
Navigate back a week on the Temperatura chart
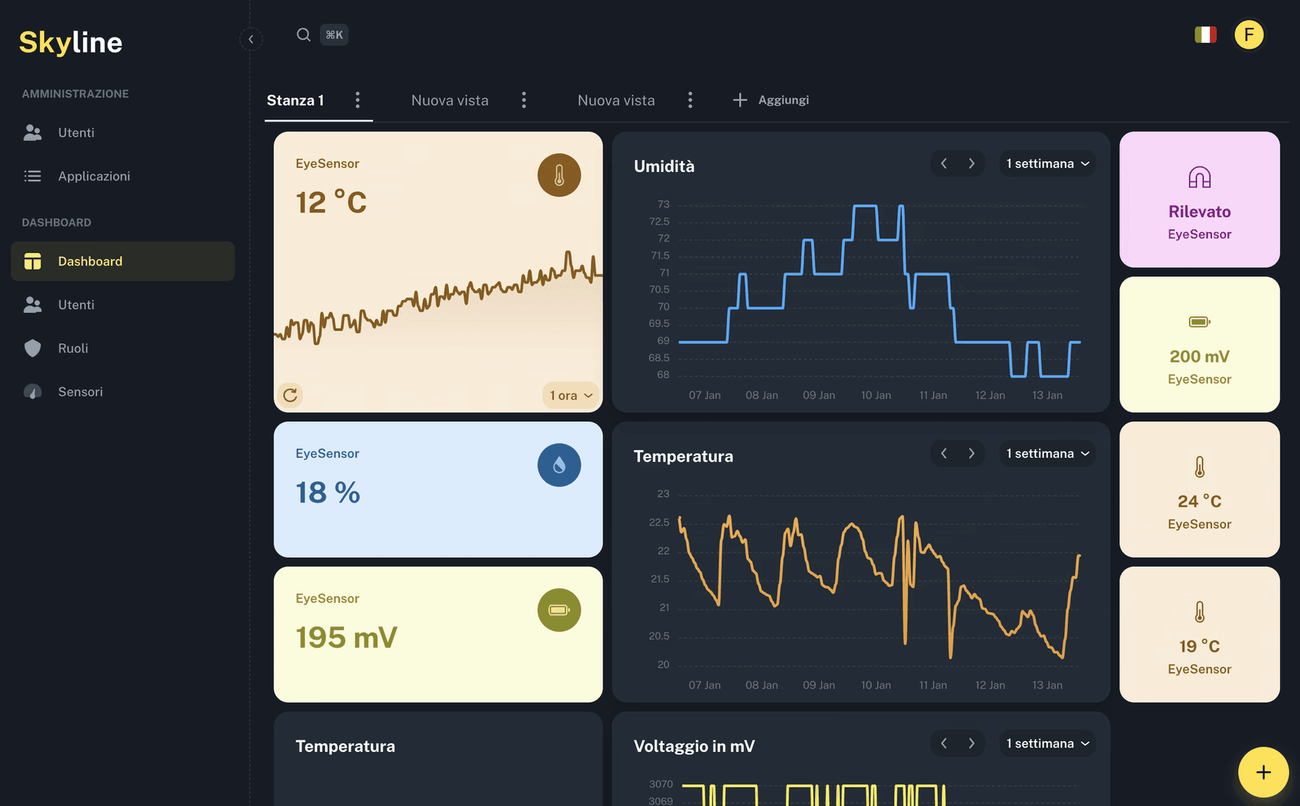coord(944,453)
